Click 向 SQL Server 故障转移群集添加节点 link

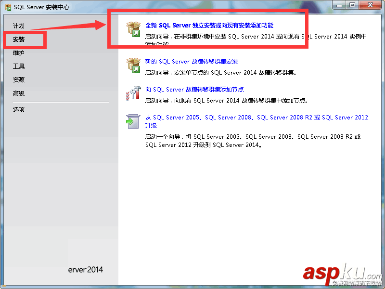(194, 90)
